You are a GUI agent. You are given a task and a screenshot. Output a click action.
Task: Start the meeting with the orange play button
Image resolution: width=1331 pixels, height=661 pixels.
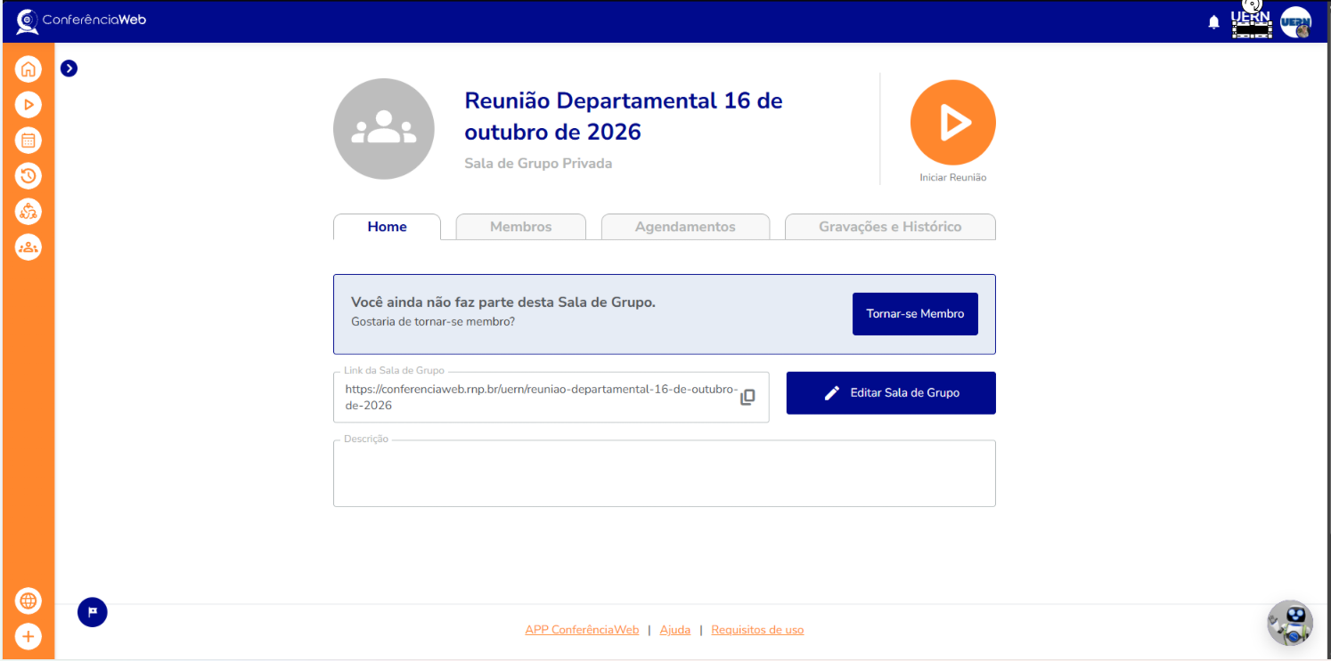coord(953,123)
